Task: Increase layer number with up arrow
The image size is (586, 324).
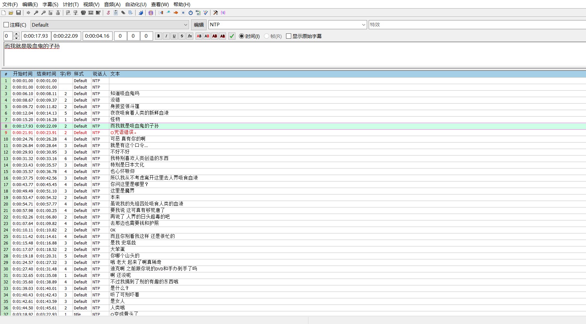Action: tap(17, 34)
